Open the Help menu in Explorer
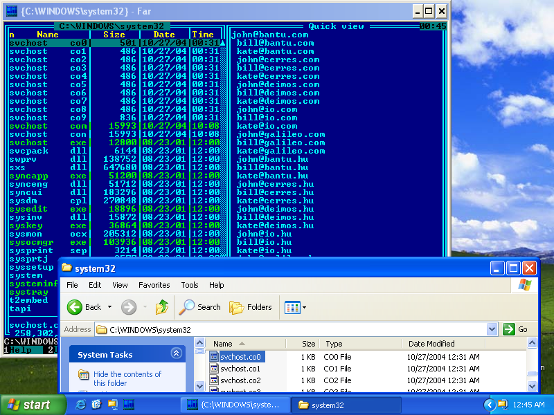 216,285
